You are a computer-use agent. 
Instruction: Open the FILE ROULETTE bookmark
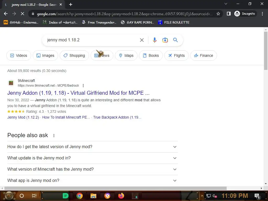coord(174,23)
